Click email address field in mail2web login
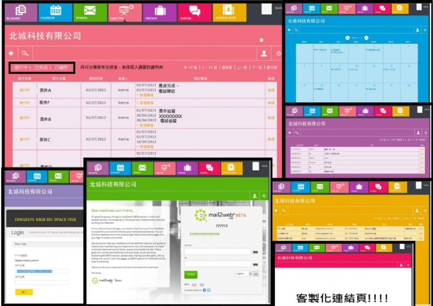The width and height of the screenshot is (433, 306). (218, 251)
